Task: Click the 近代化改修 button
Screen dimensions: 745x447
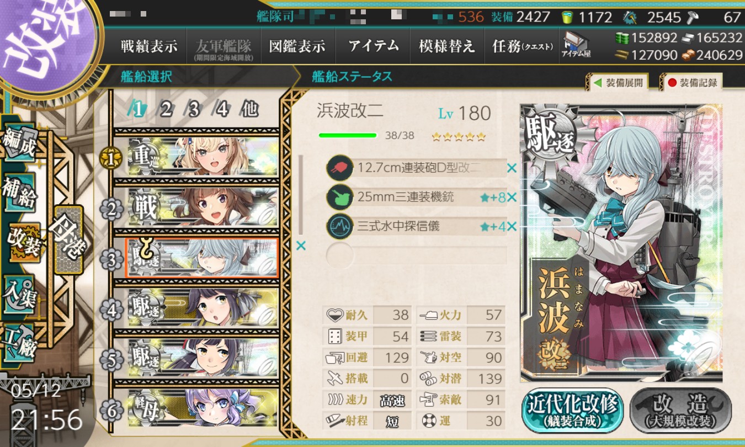Action: pyautogui.click(x=572, y=410)
